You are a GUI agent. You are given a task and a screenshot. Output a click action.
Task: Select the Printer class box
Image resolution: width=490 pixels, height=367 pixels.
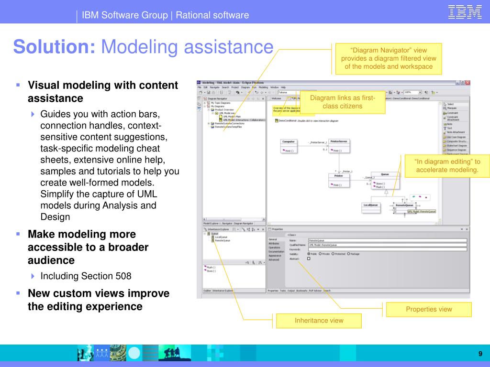[x=339, y=180]
